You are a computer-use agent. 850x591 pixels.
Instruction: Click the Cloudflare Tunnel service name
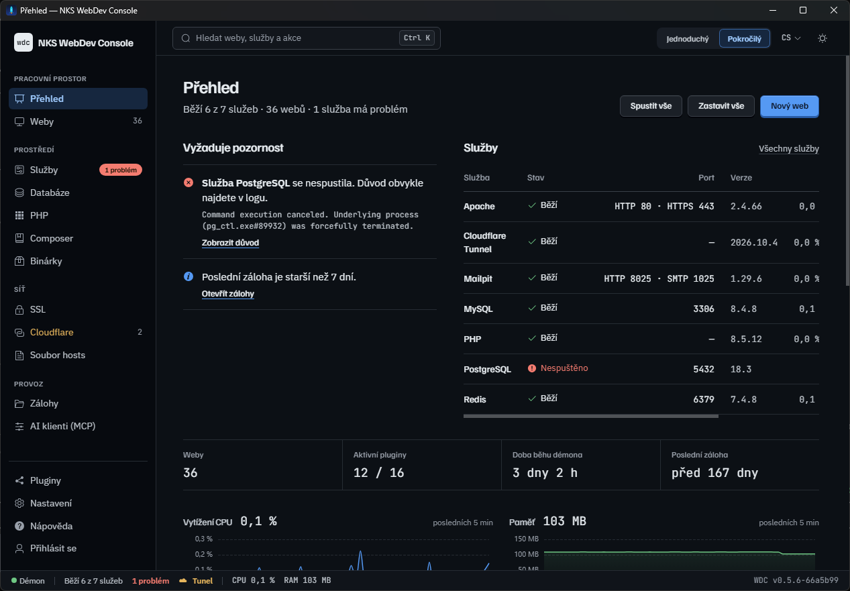click(485, 242)
